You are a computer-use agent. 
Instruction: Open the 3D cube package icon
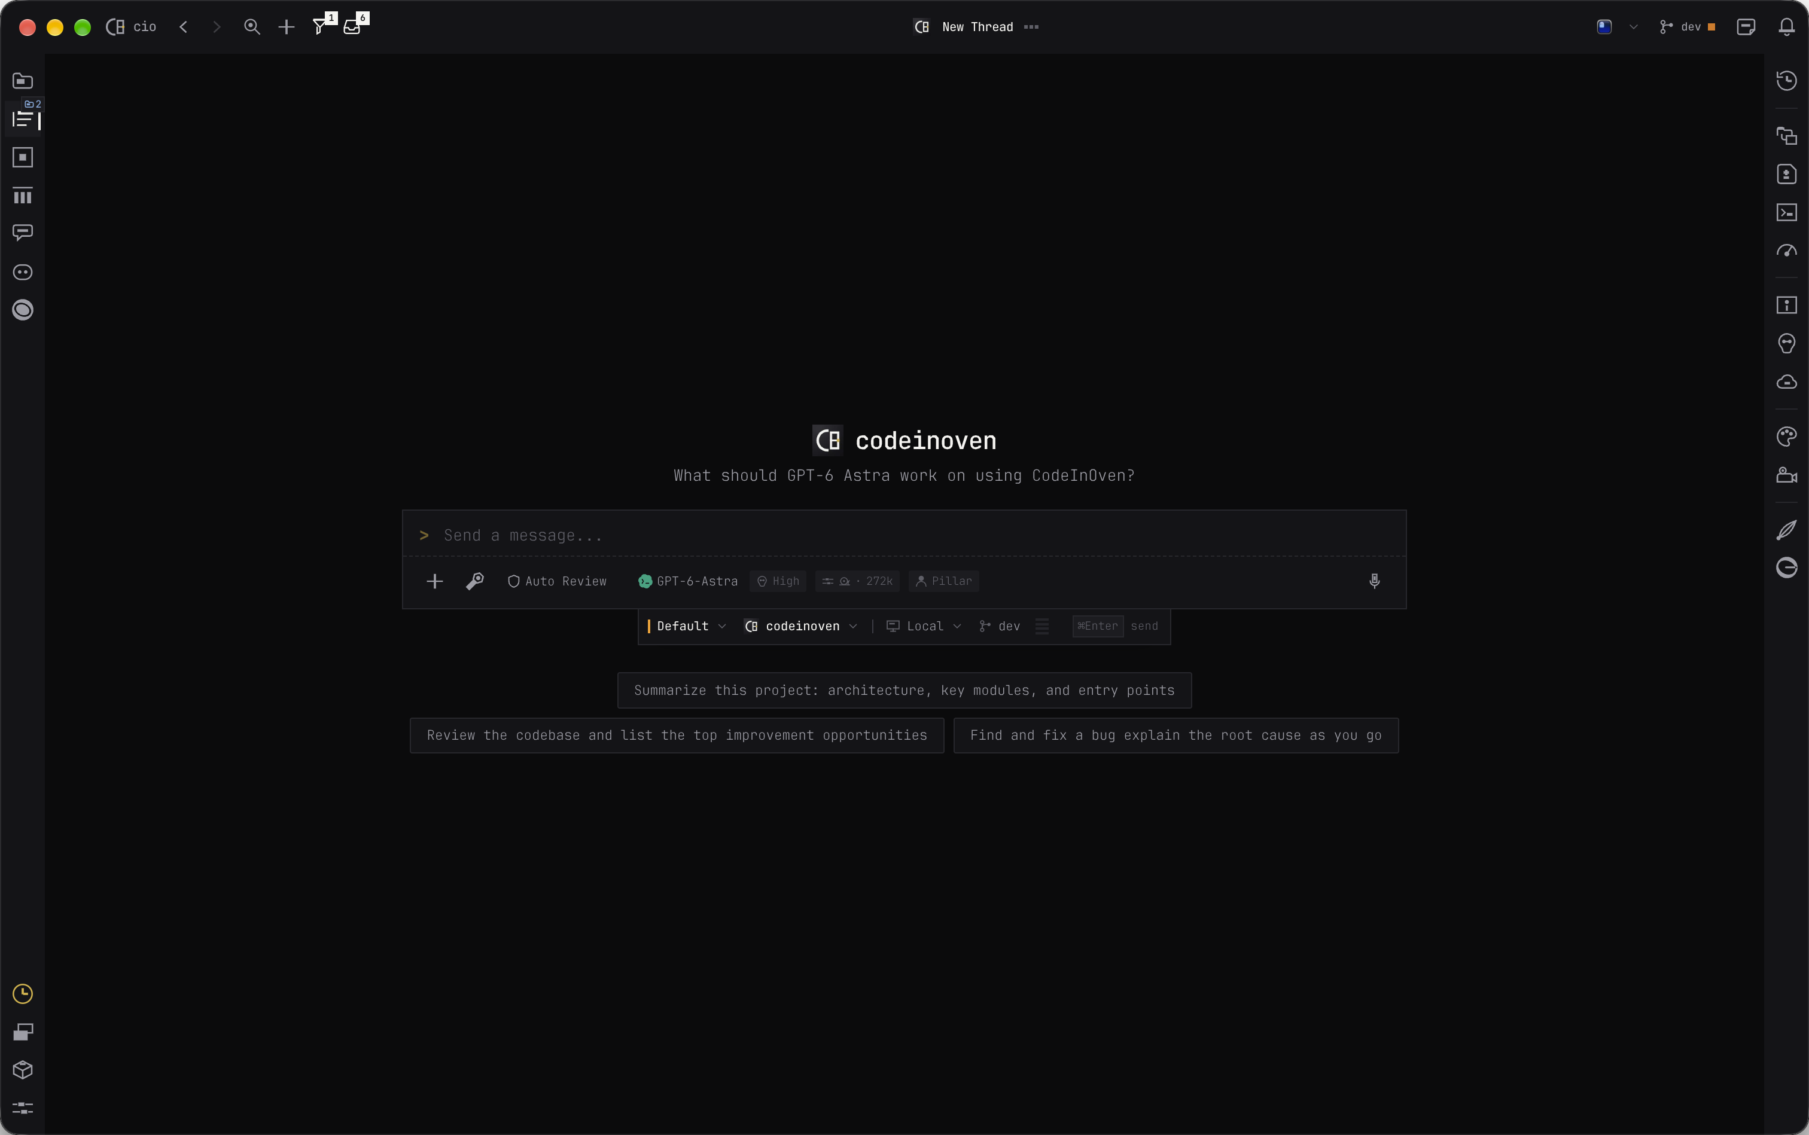(x=23, y=1070)
